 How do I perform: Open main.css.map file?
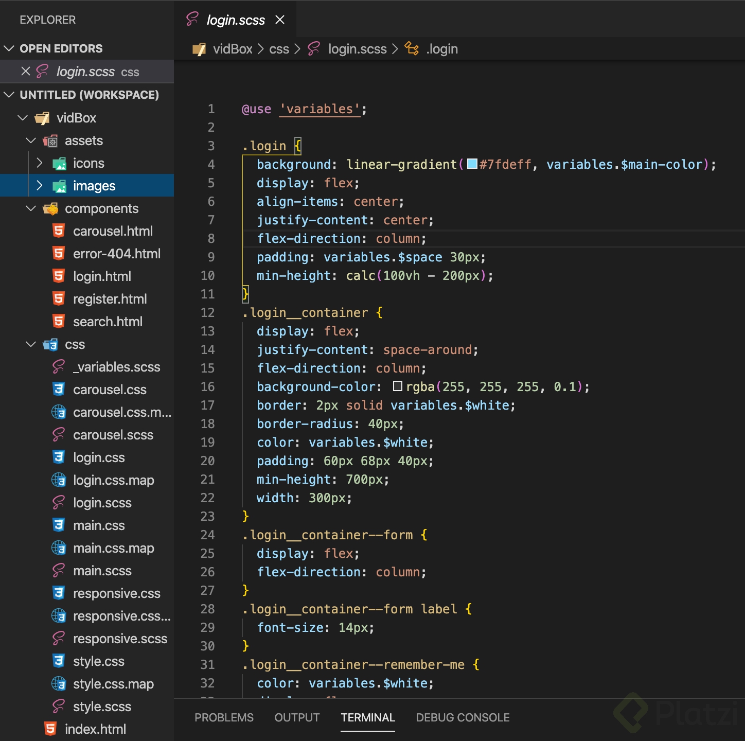[114, 548]
